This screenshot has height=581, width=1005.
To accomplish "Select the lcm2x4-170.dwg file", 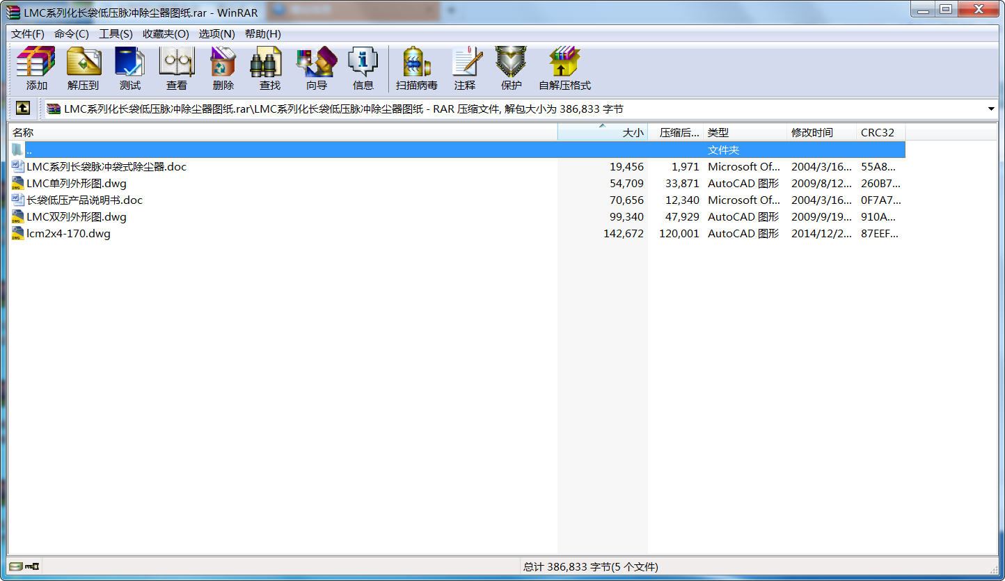I will click(x=68, y=234).
